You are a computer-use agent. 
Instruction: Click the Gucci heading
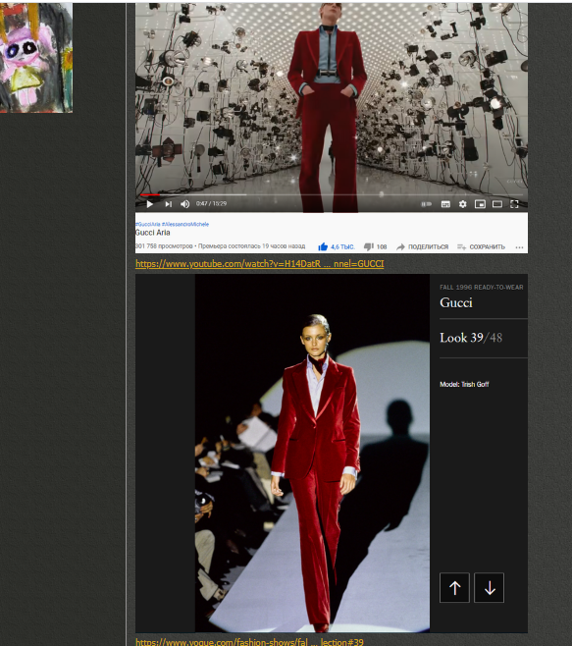pos(456,302)
